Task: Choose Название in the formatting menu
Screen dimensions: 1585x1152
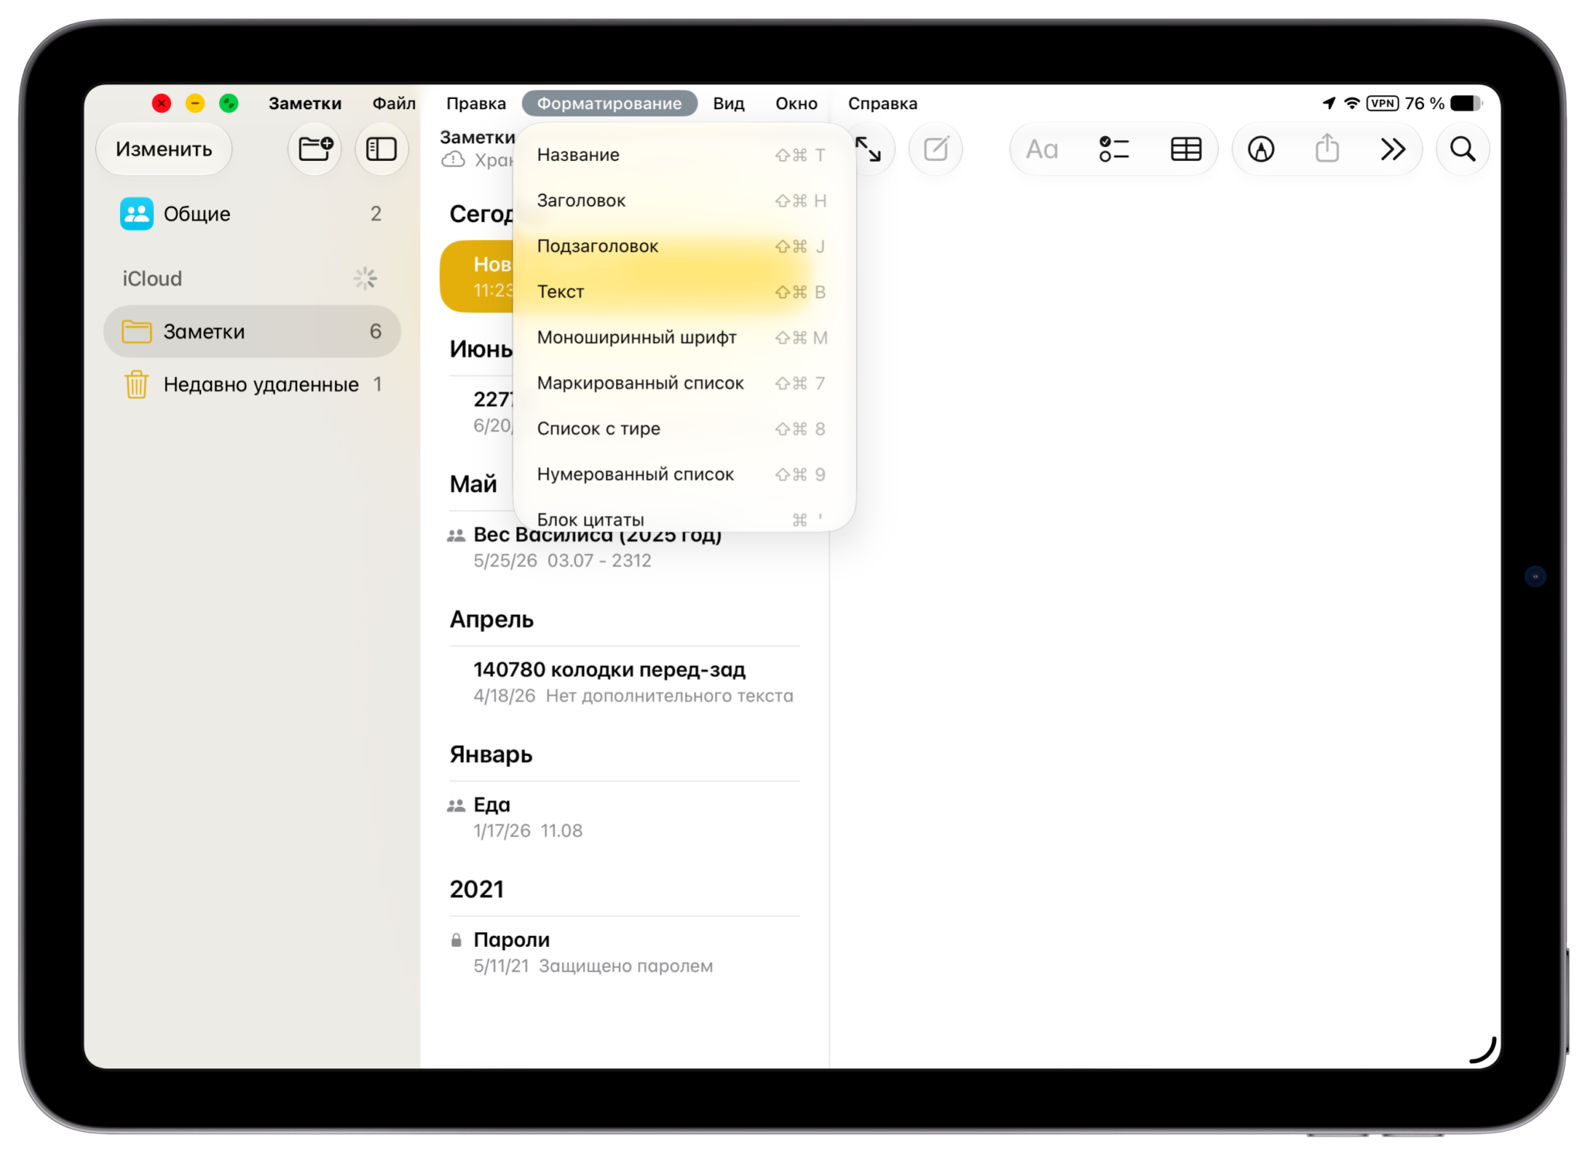Action: 684,155
